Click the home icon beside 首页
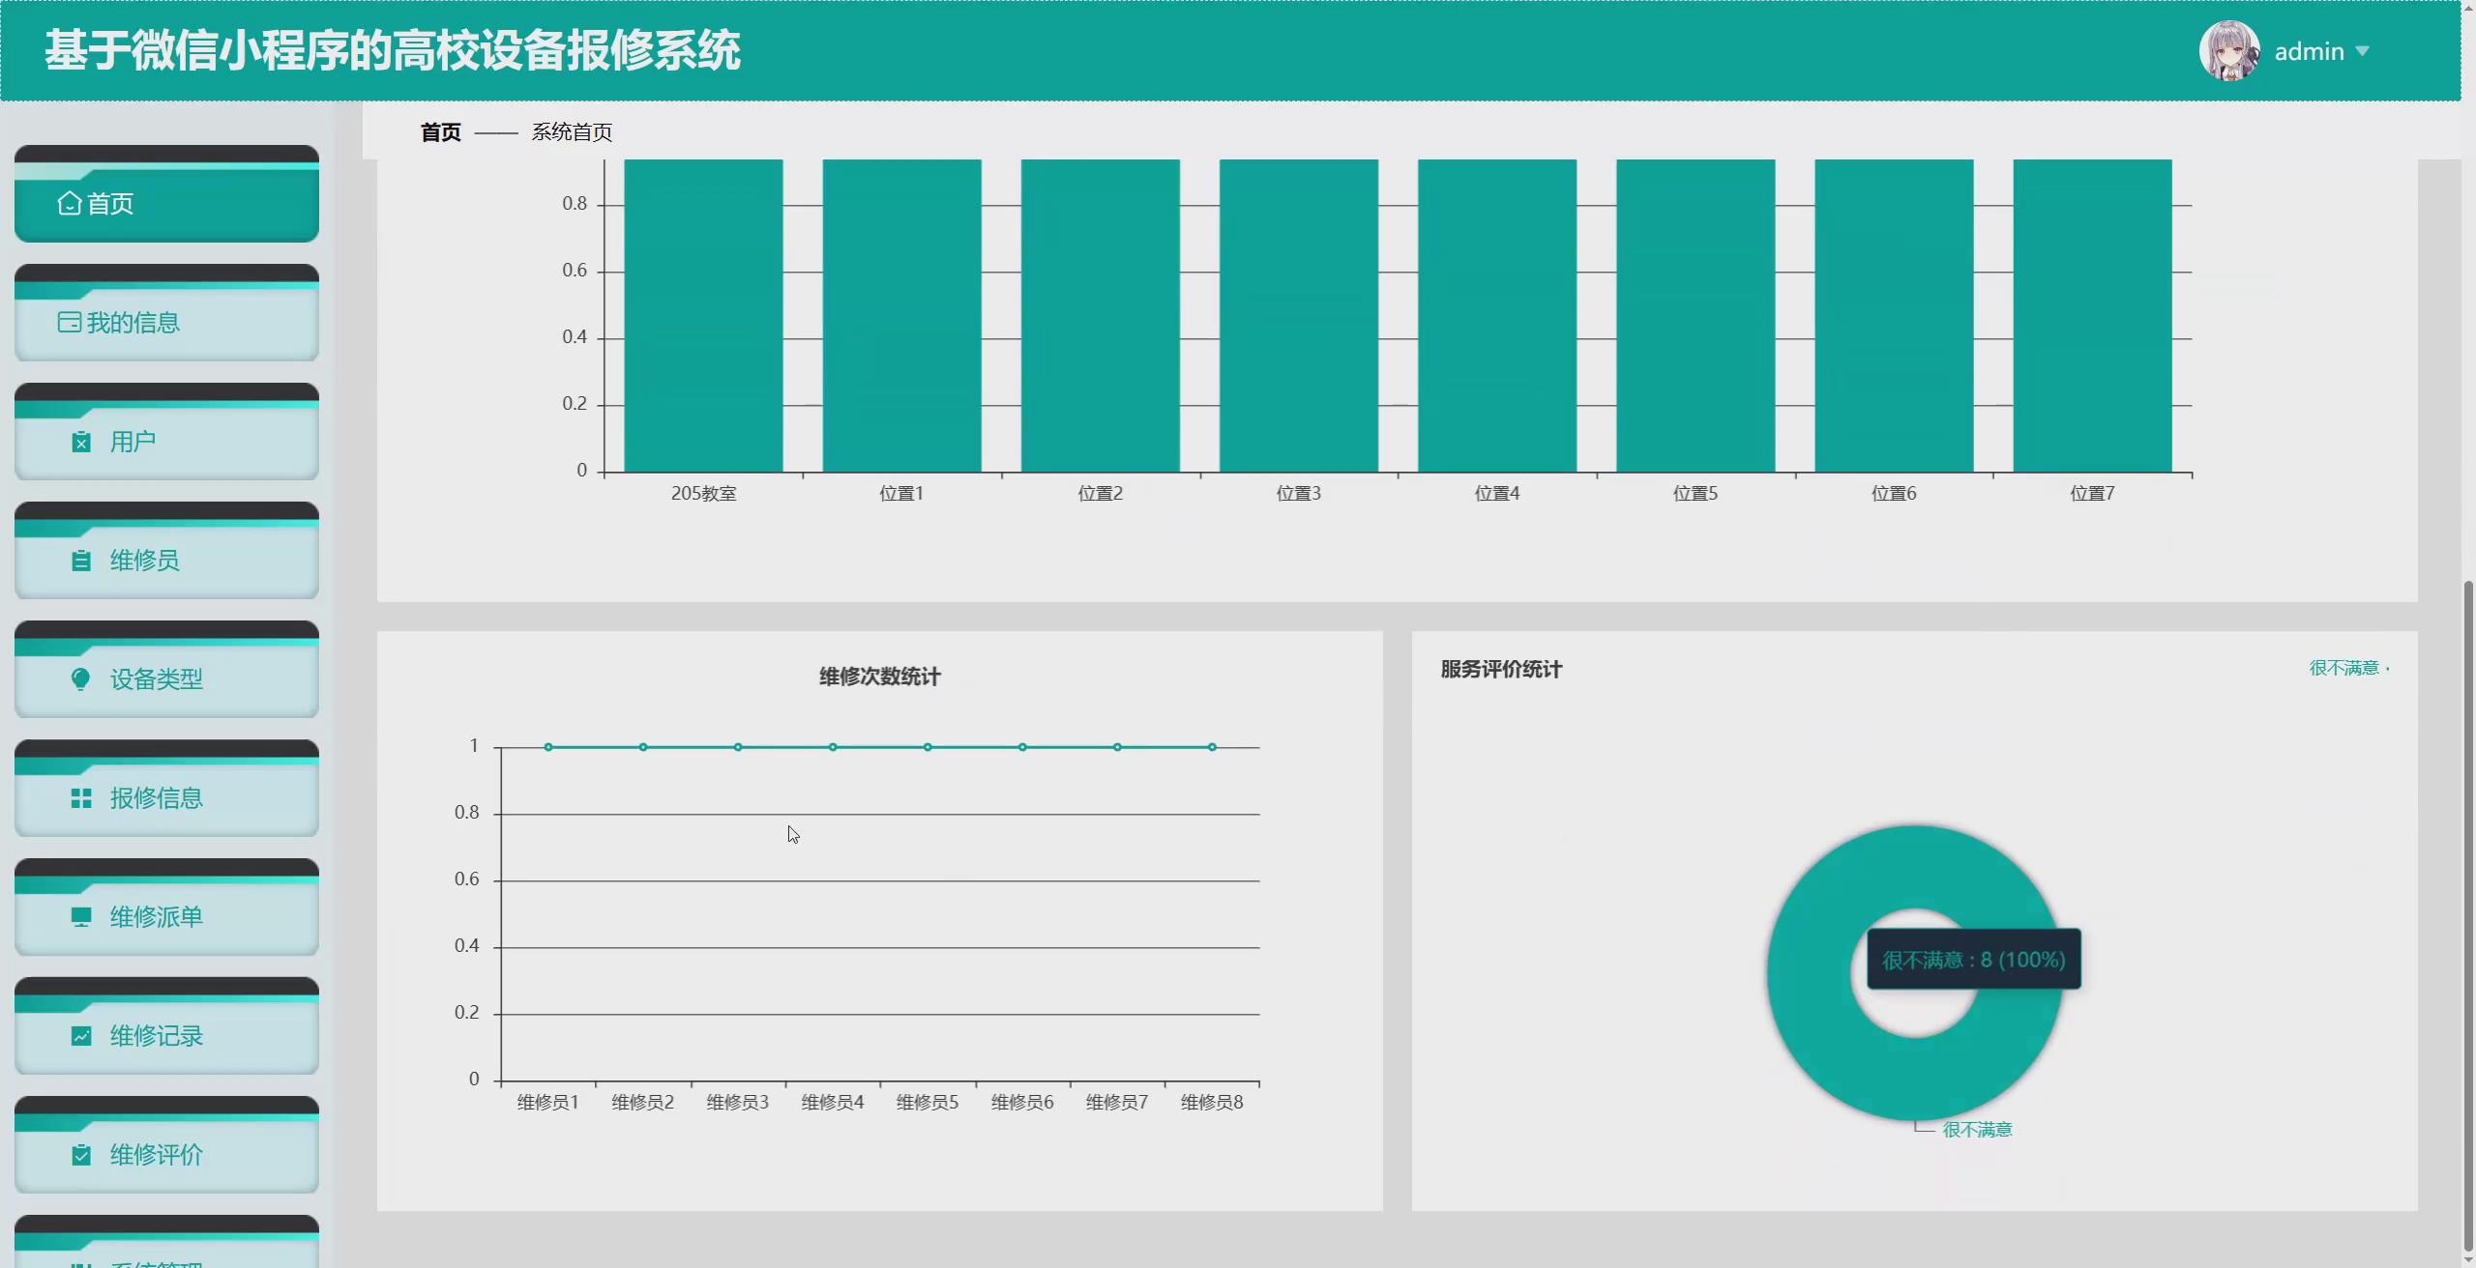This screenshot has height=1268, width=2476. [69, 203]
